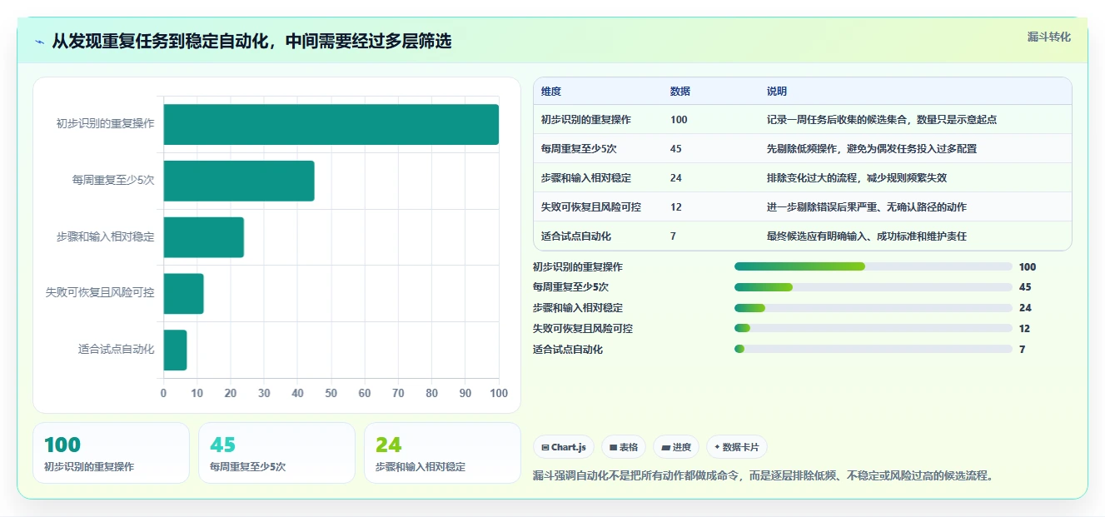Viewport: 1105px width, 517px height.
Task: Click the value 7 right of progress bar
Action: pyautogui.click(x=1022, y=350)
